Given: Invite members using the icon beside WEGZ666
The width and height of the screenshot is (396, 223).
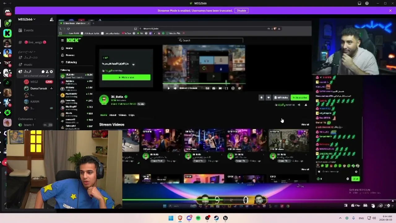Looking at the screenshot, I should click(52, 20).
